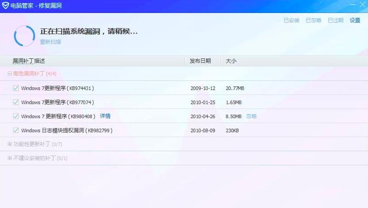Click the 1.65MB size value
The width and height of the screenshot is (368, 208).
coord(233,102)
